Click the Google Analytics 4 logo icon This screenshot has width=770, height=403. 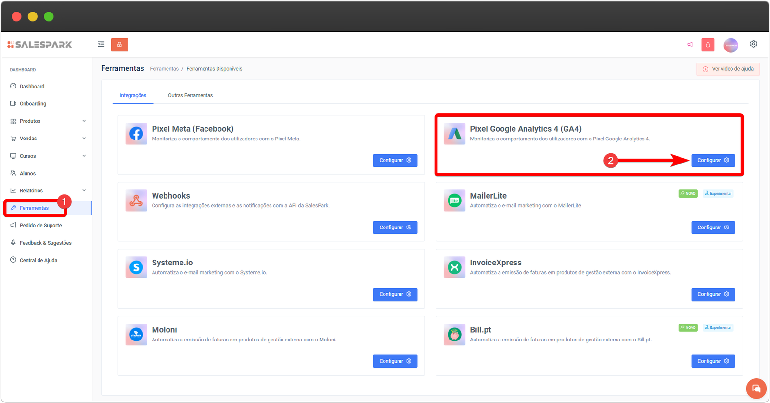pos(454,134)
